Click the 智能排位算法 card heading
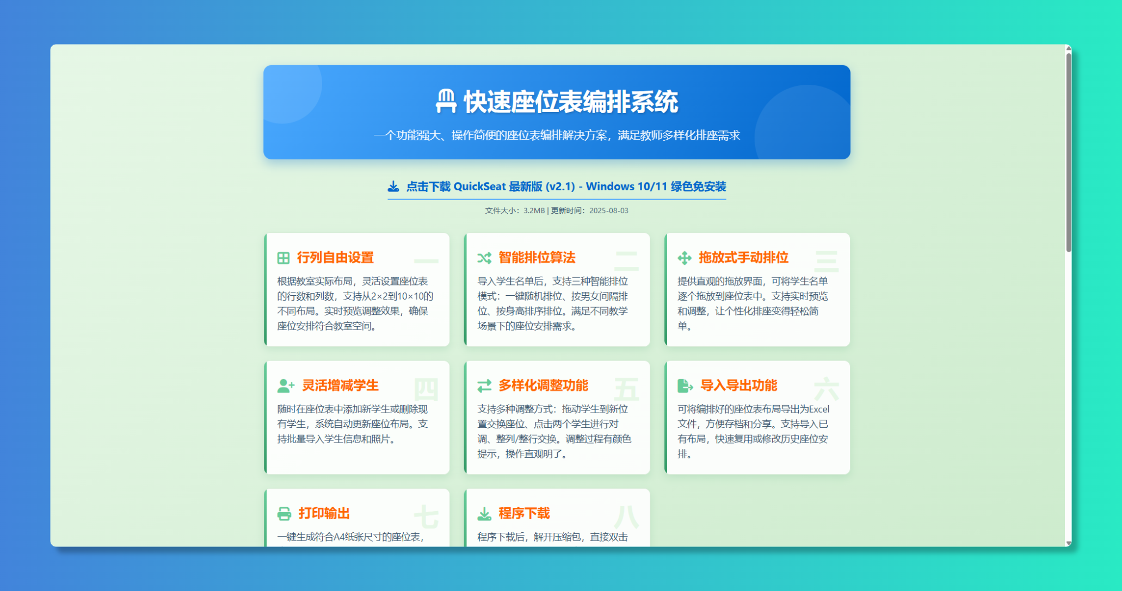Viewport: 1122px width, 591px height. [537, 258]
